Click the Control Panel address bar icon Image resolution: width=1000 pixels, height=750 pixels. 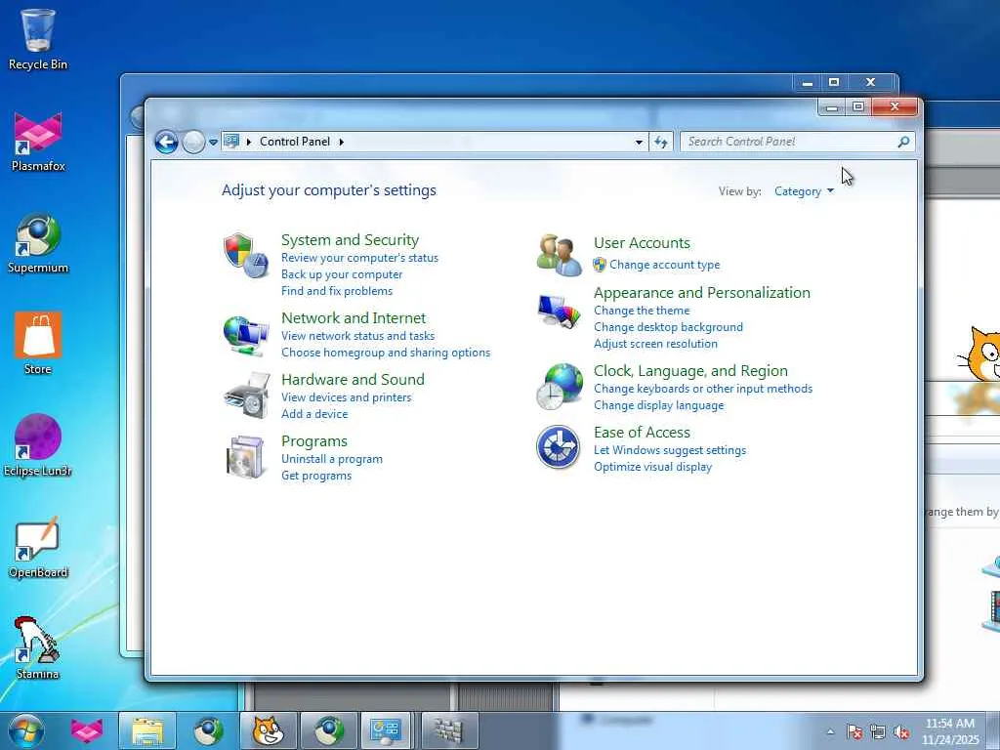tap(231, 141)
